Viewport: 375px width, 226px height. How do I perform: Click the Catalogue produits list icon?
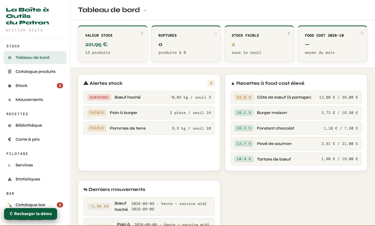click(x=10, y=72)
